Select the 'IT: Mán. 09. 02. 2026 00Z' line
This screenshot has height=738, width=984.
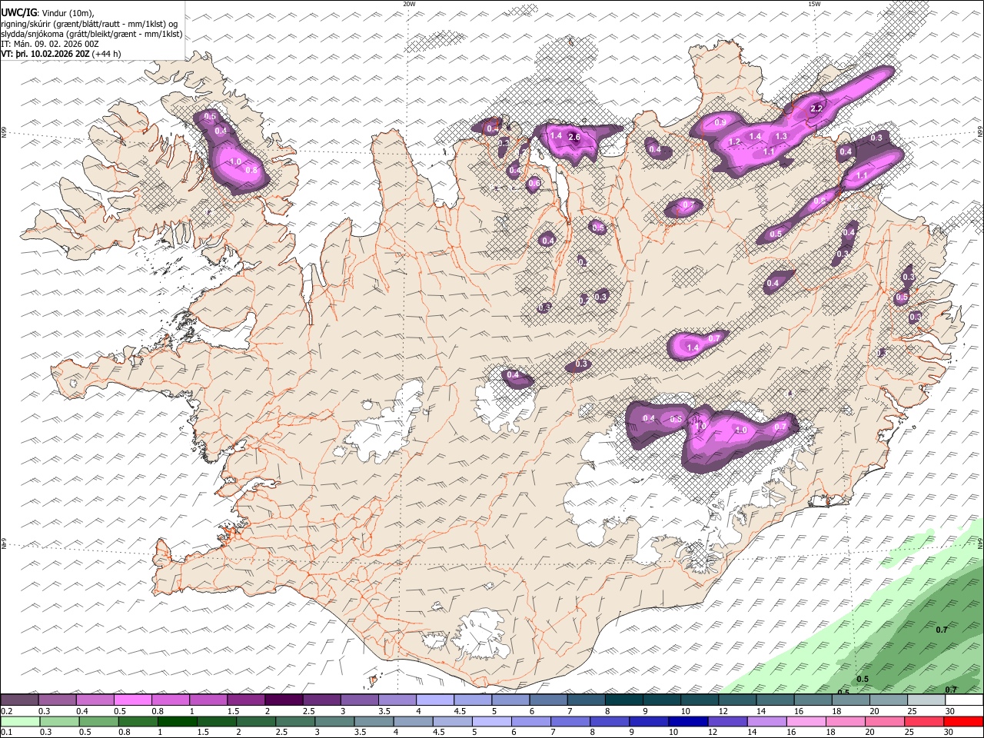[50, 45]
